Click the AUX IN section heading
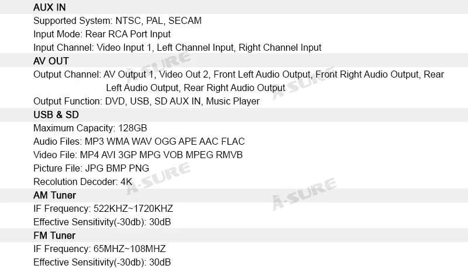Screen dimensions: 468x269 (x=50, y=7)
